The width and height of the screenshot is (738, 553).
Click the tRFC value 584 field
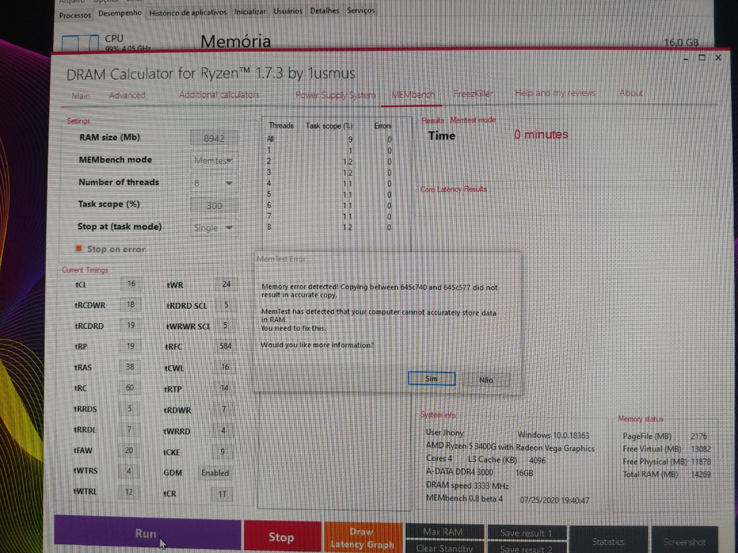[225, 346]
